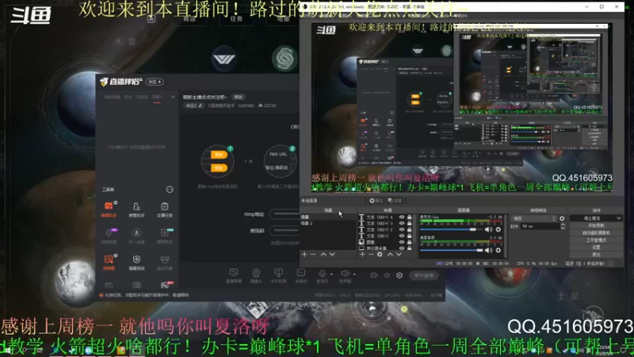Open the scene transition type dropdown in OBS
The width and height of the screenshot is (634, 357).
tap(534, 219)
